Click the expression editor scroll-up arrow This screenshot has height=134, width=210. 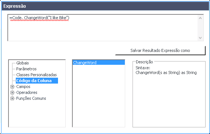(x=200, y=18)
